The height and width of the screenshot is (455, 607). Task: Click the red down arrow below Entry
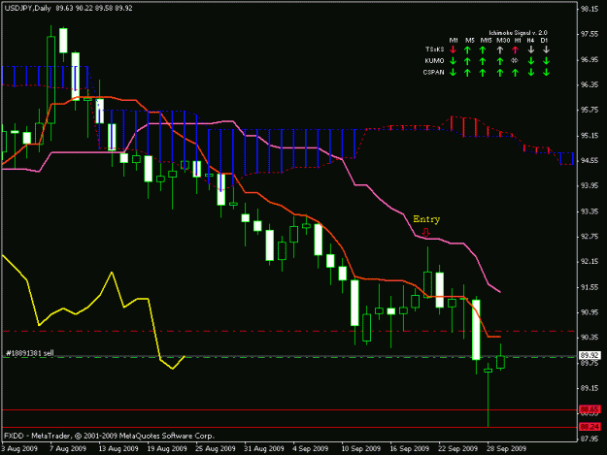coord(425,232)
